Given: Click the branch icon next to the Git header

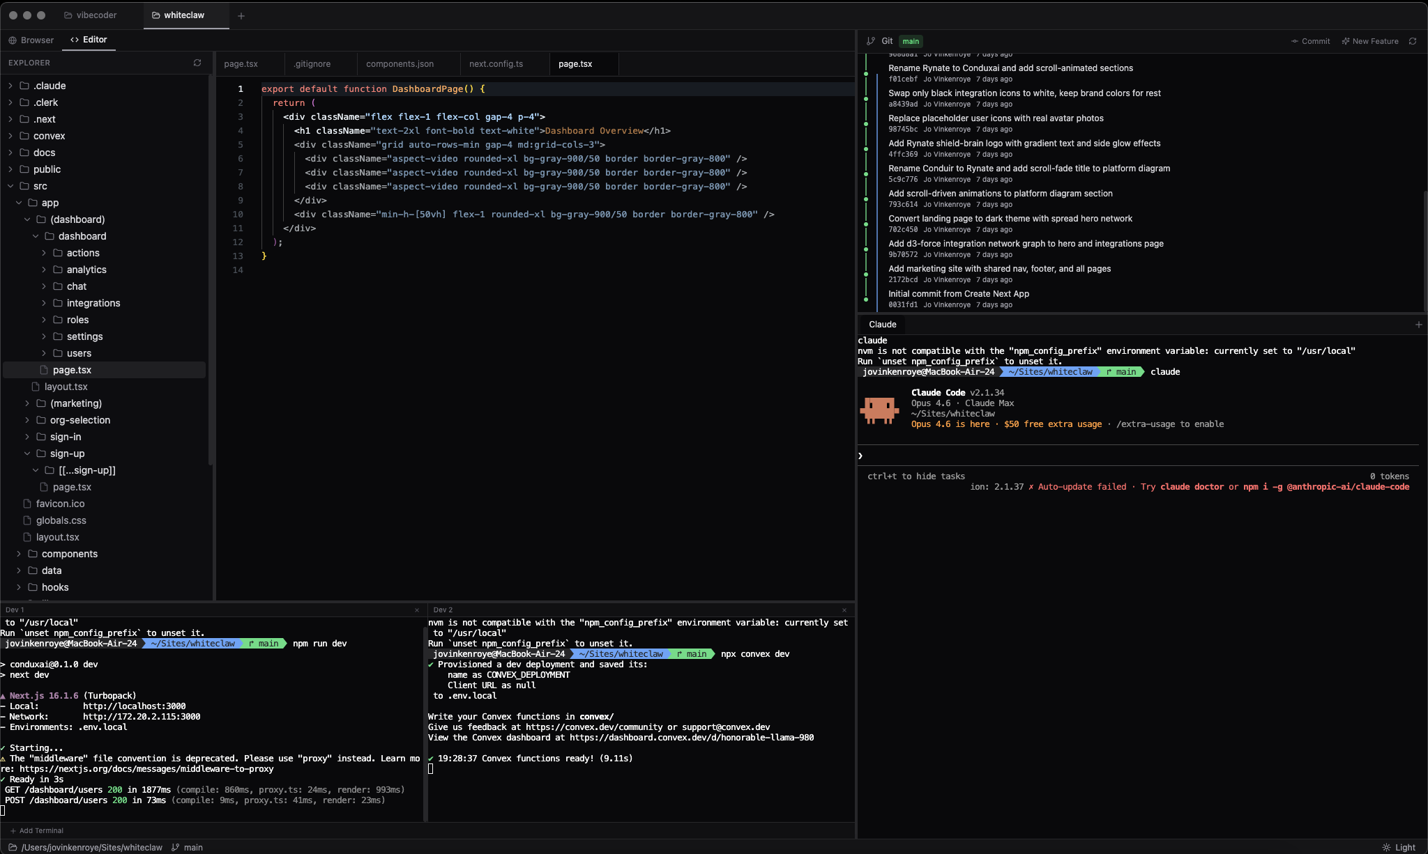Looking at the screenshot, I should coord(872,41).
